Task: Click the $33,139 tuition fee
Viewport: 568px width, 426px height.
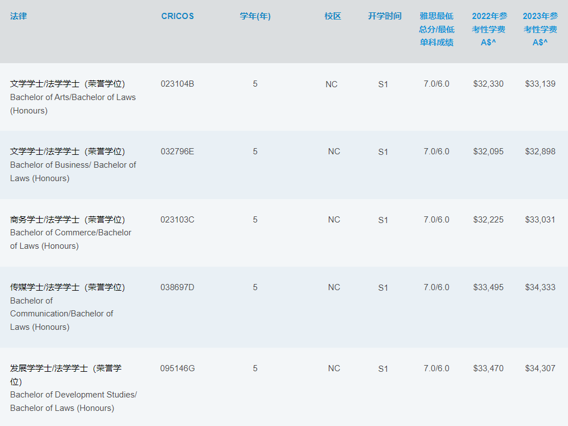Action: click(x=540, y=84)
